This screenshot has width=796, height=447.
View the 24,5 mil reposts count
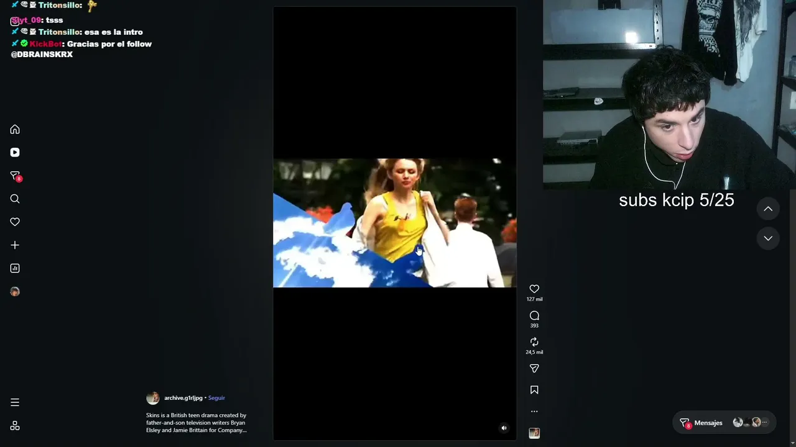(x=534, y=352)
